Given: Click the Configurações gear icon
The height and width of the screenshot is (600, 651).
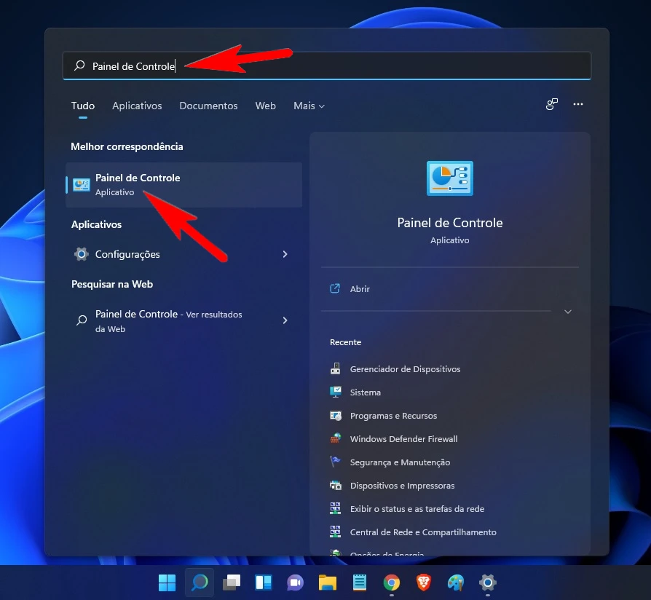Looking at the screenshot, I should point(82,253).
